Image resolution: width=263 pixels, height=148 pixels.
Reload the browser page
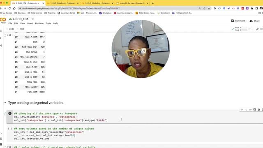(x=9, y=8)
